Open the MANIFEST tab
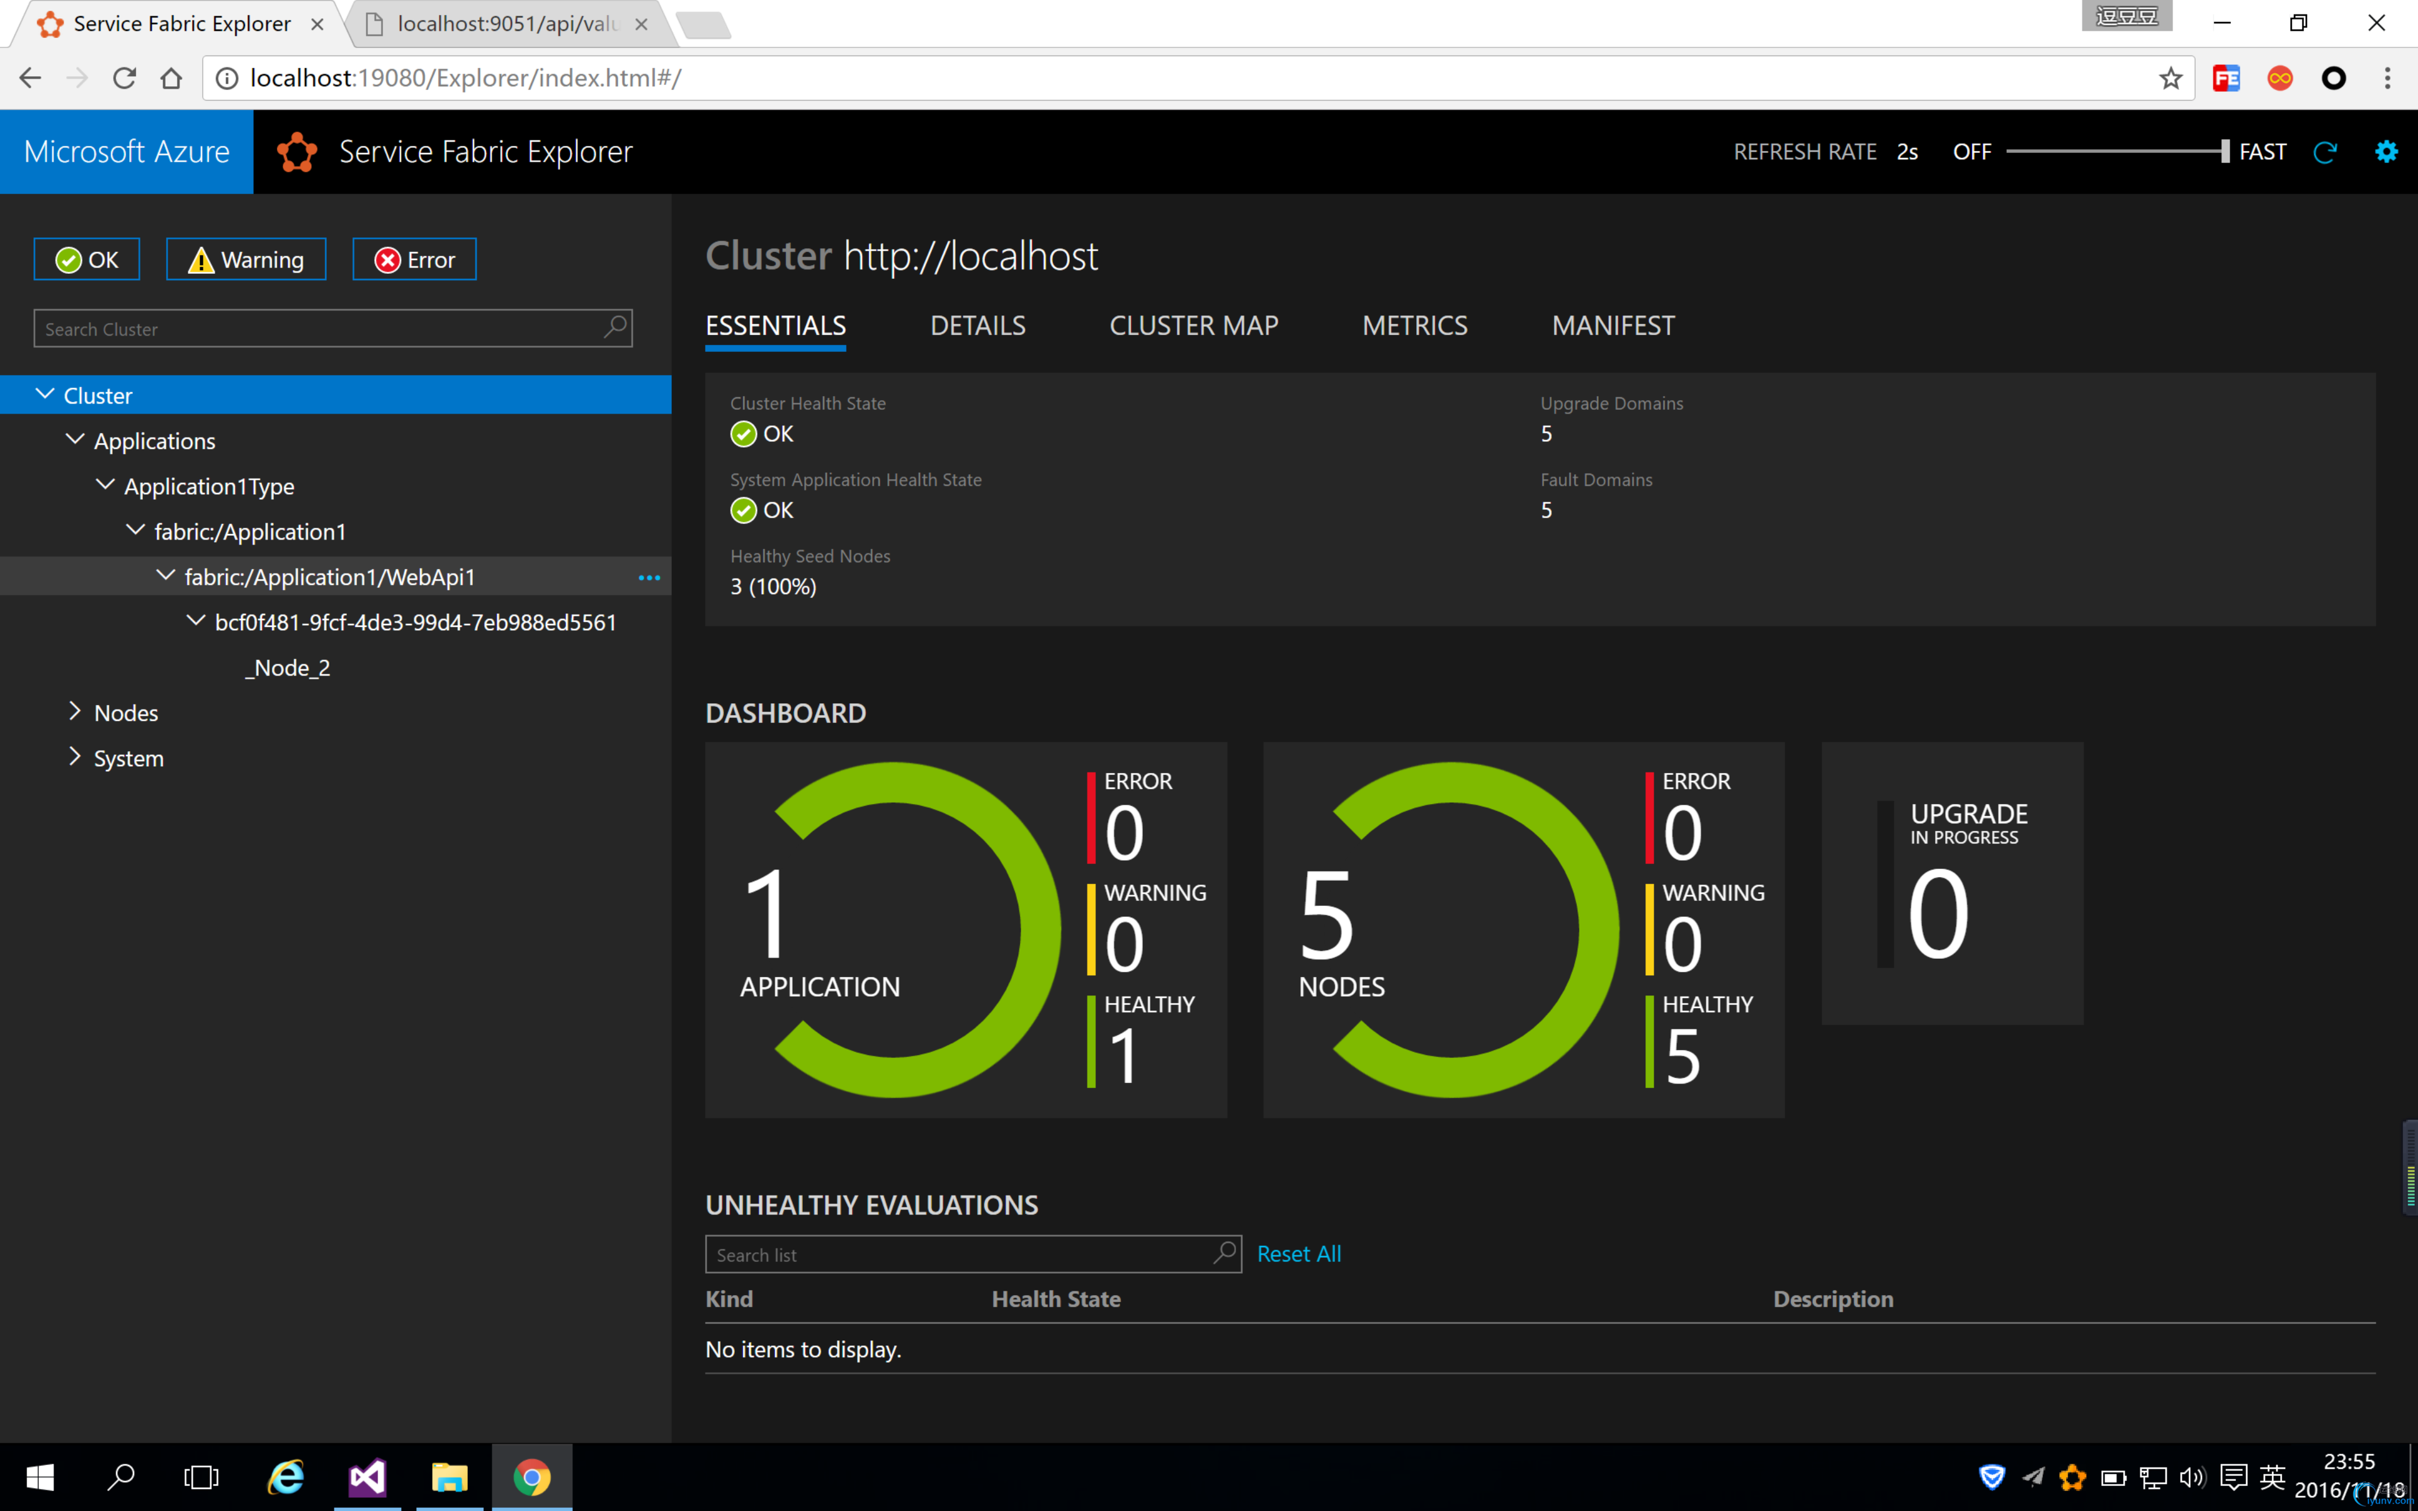 pyautogui.click(x=1613, y=325)
